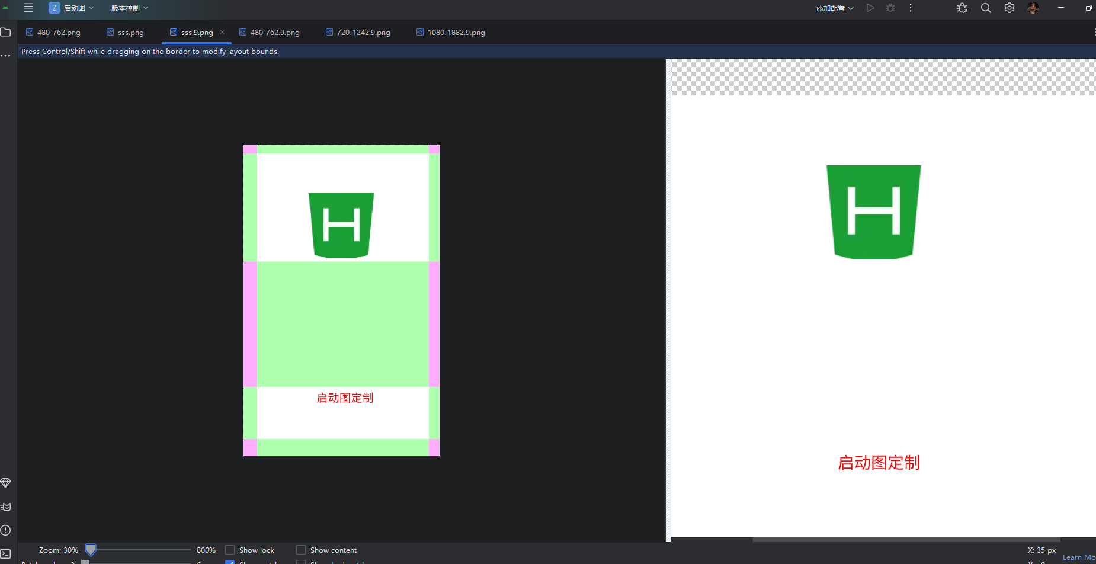This screenshot has width=1096, height=564.
Task: Open the 添加配置 run configuration dropdown
Action: (834, 8)
